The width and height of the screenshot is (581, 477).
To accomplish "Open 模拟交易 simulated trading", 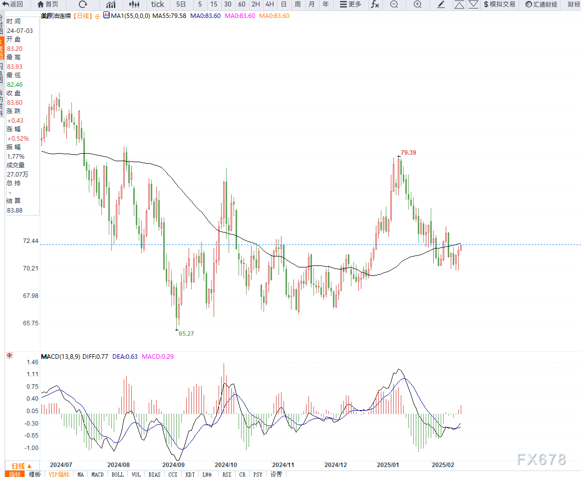I will [x=499, y=4].
